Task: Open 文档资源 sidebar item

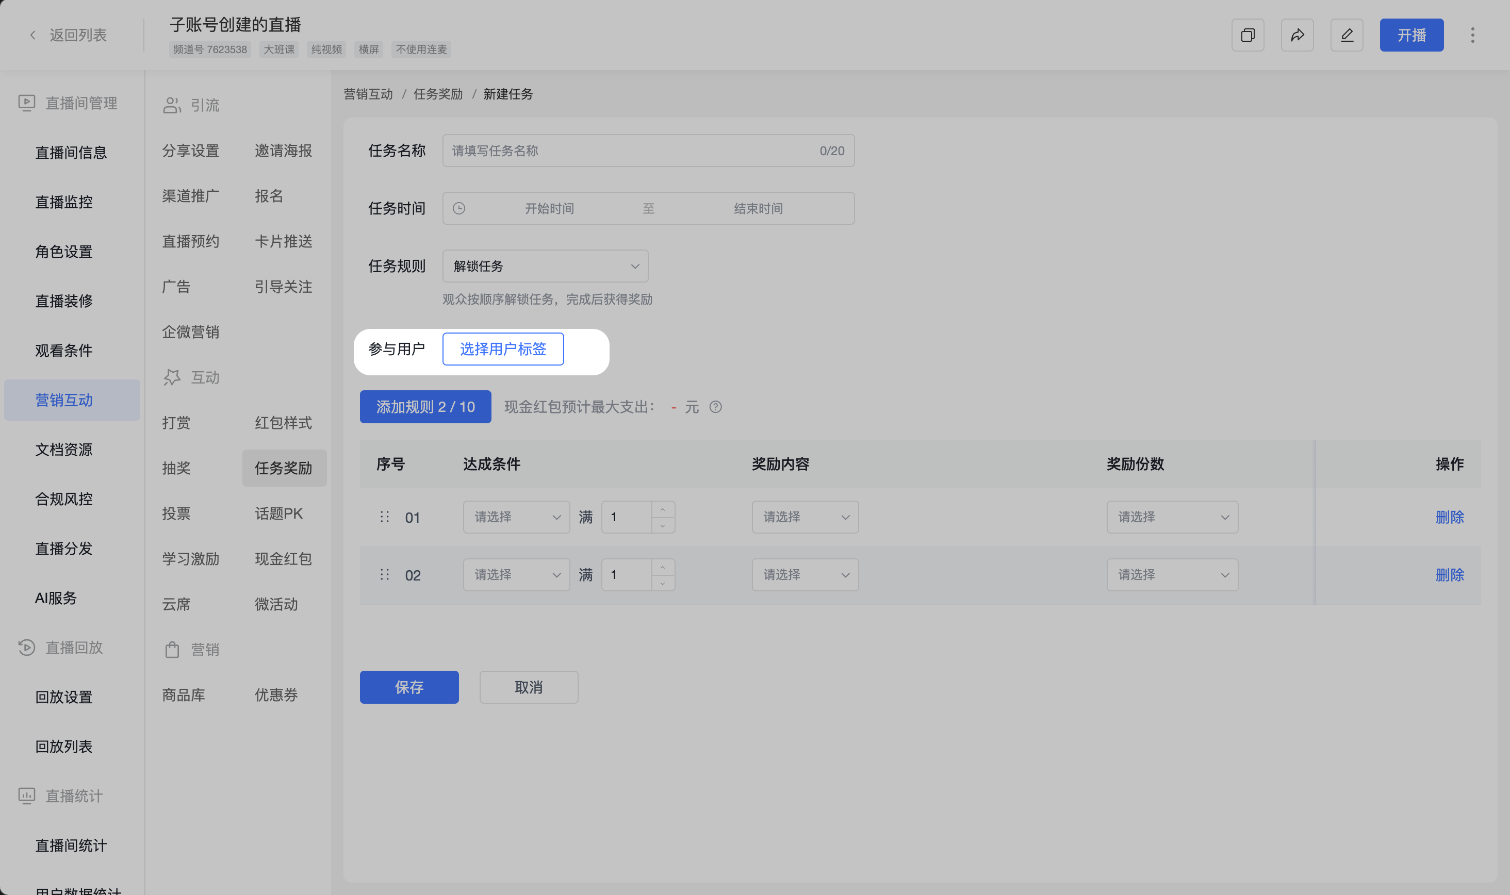Action: click(x=64, y=450)
